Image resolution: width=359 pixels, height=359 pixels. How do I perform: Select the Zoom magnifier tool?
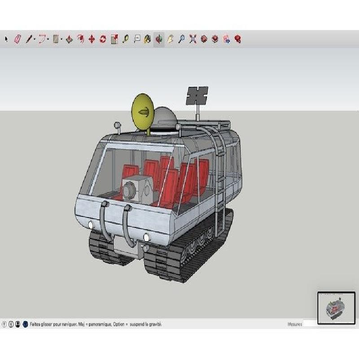tap(182, 39)
